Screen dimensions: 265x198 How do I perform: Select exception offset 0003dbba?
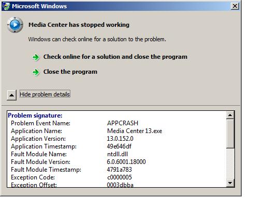coord(120,185)
